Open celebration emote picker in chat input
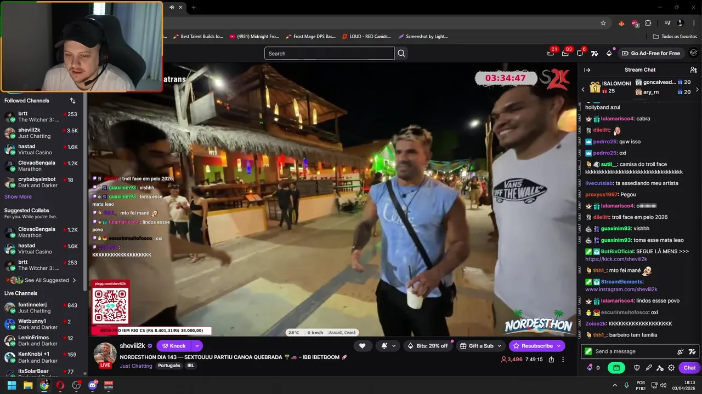The width and height of the screenshot is (702, 394). tap(681, 351)
